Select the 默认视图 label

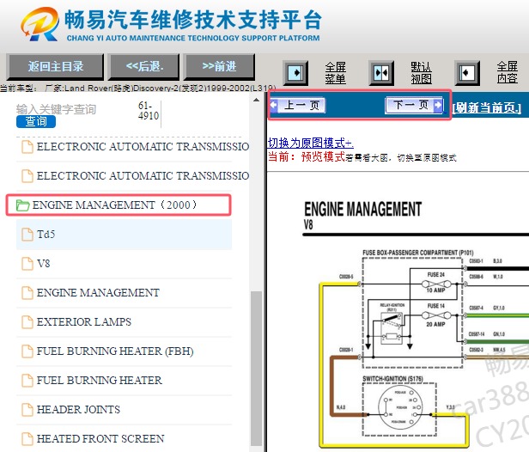click(x=421, y=72)
